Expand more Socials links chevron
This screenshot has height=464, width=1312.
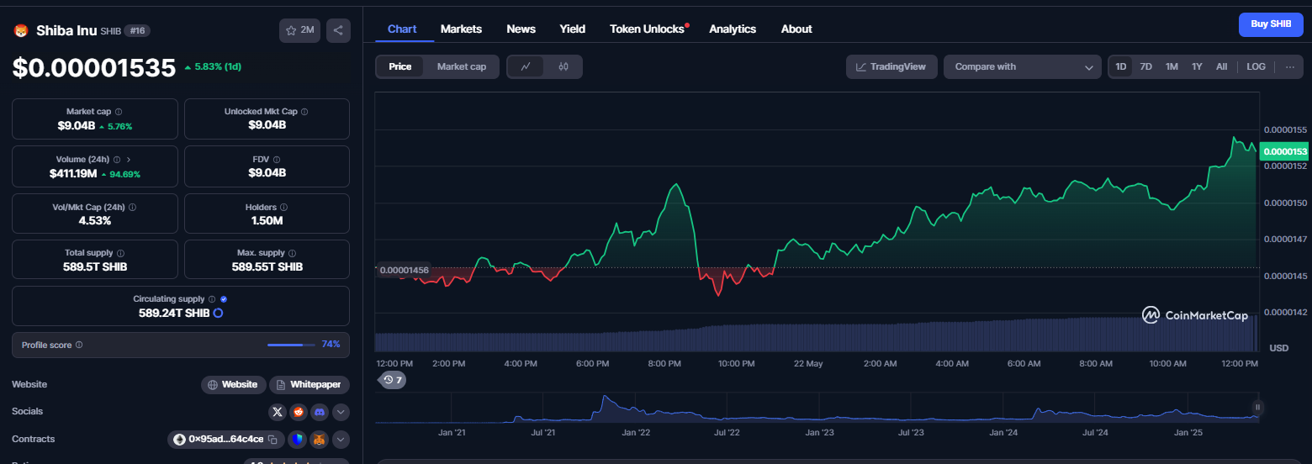click(341, 412)
